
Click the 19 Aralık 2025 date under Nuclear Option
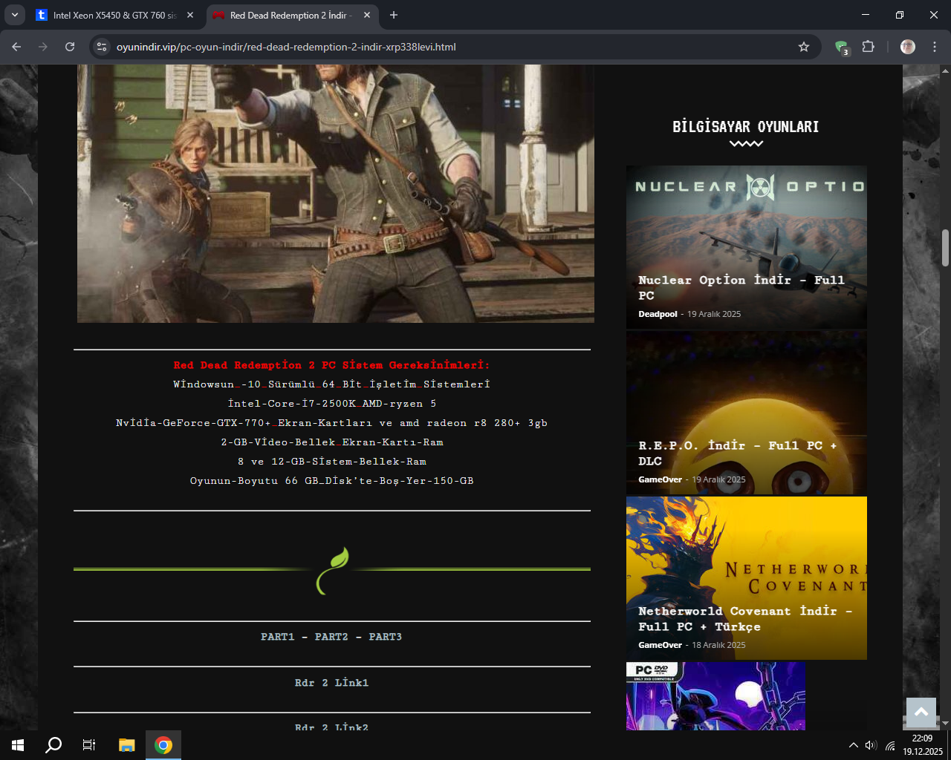point(714,314)
